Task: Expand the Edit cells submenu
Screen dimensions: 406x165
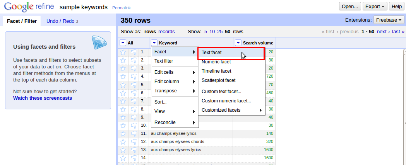Action: (x=175, y=72)
